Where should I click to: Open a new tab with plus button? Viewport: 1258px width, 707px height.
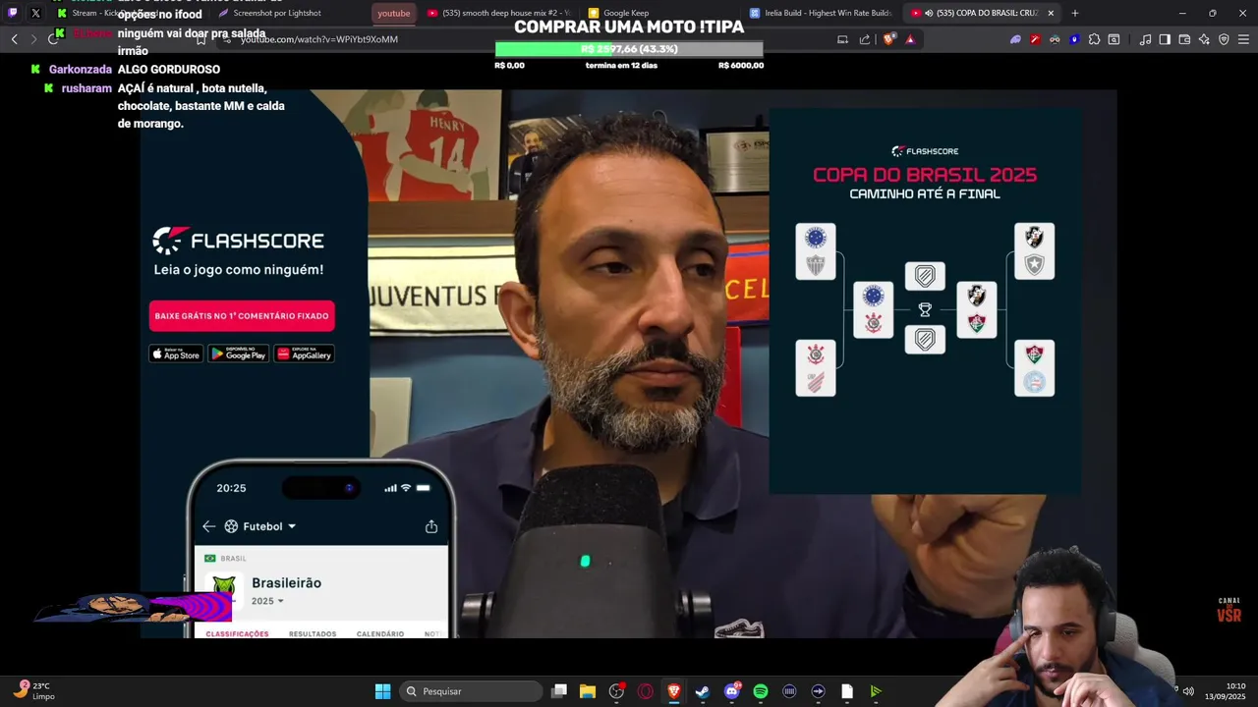click(x=1074, y=13)
